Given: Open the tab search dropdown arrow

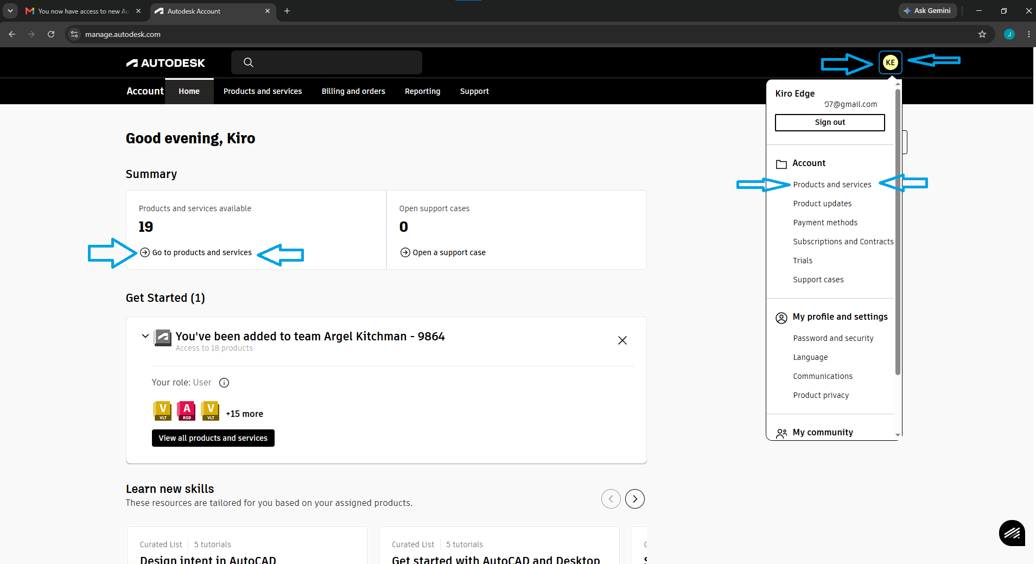Looking at the screenshot, I should [x=10, y=11].
